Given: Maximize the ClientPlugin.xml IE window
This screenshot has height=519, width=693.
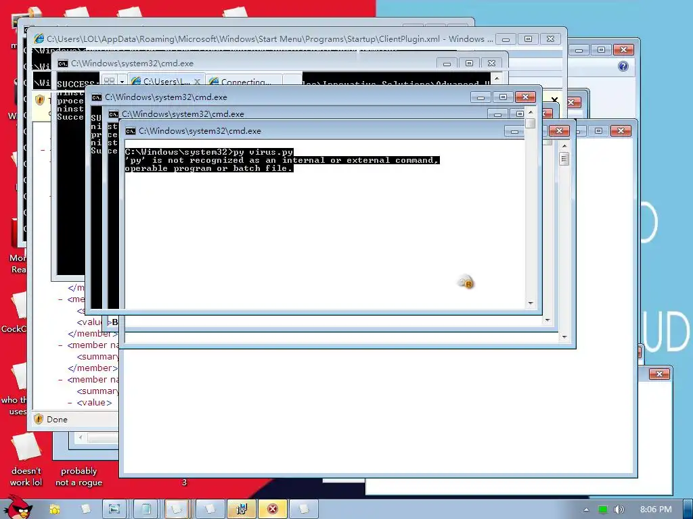Looking at the screenshot, I should (528, 39).
